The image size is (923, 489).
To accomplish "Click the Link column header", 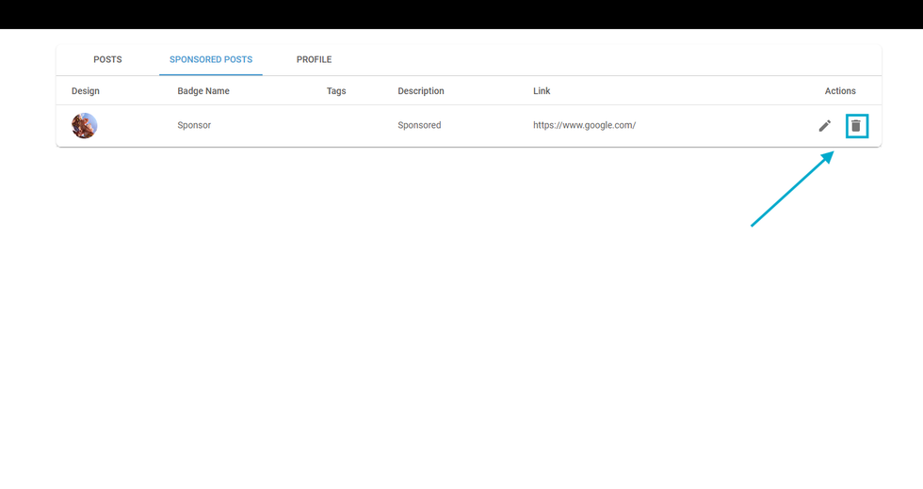I will [x=542, y=91].
